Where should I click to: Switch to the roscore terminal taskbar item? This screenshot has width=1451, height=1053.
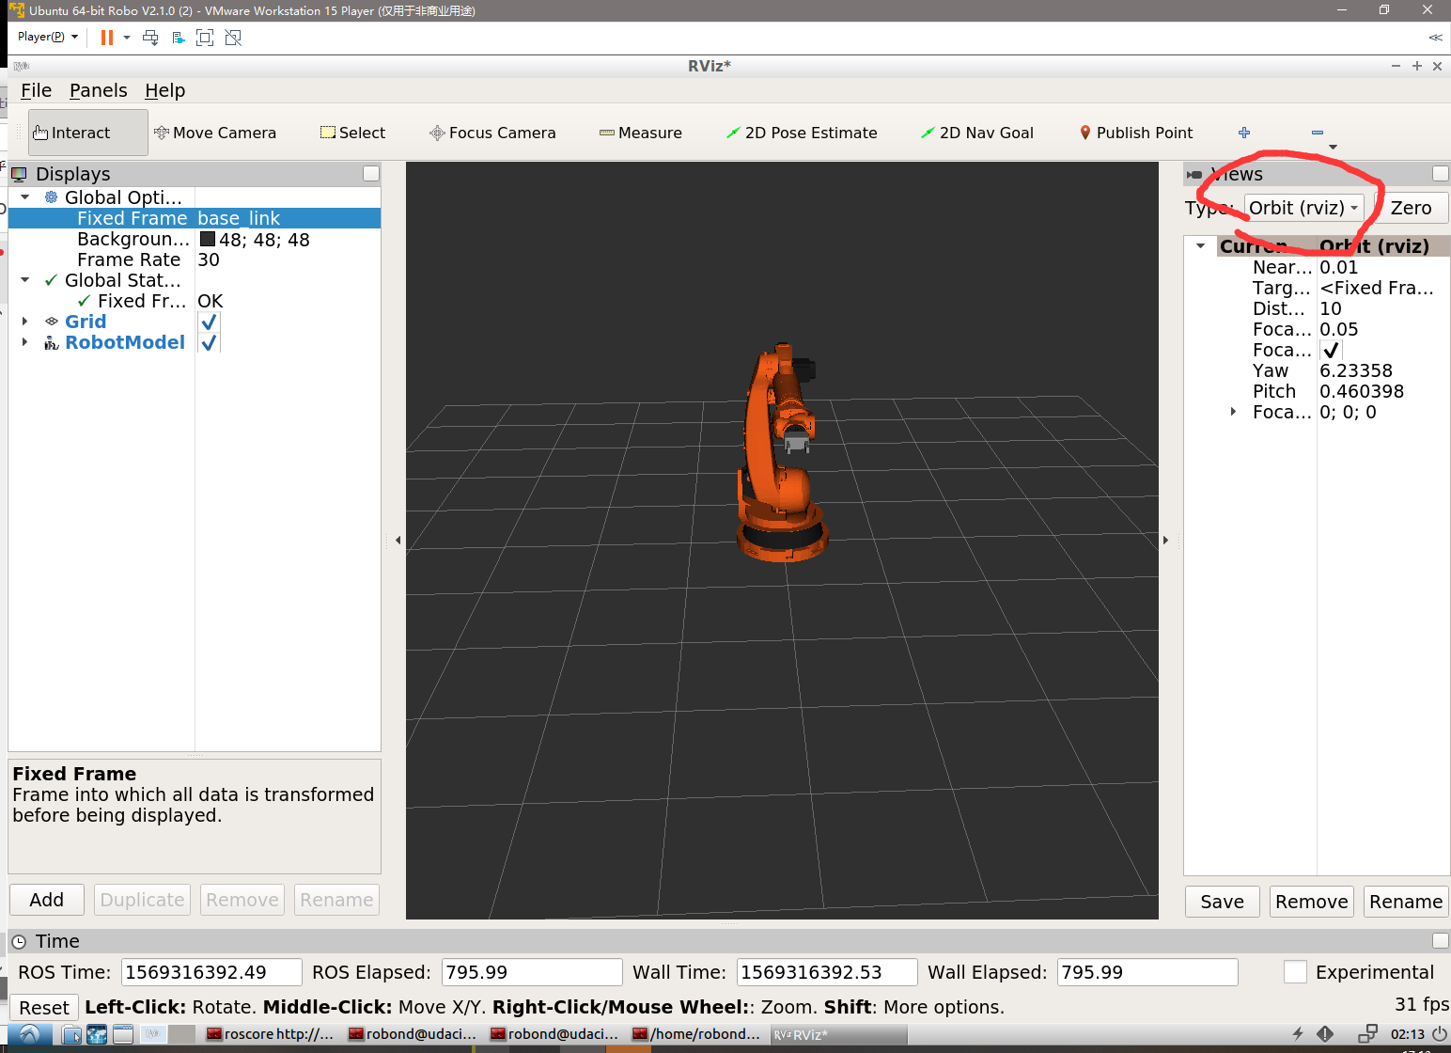pyautogui.click(x=271, y=1034)
